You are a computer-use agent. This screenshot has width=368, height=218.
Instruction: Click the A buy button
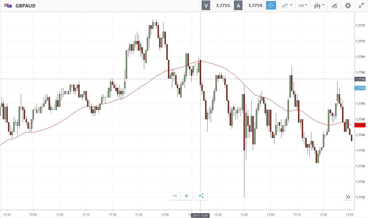coord(238,5)
